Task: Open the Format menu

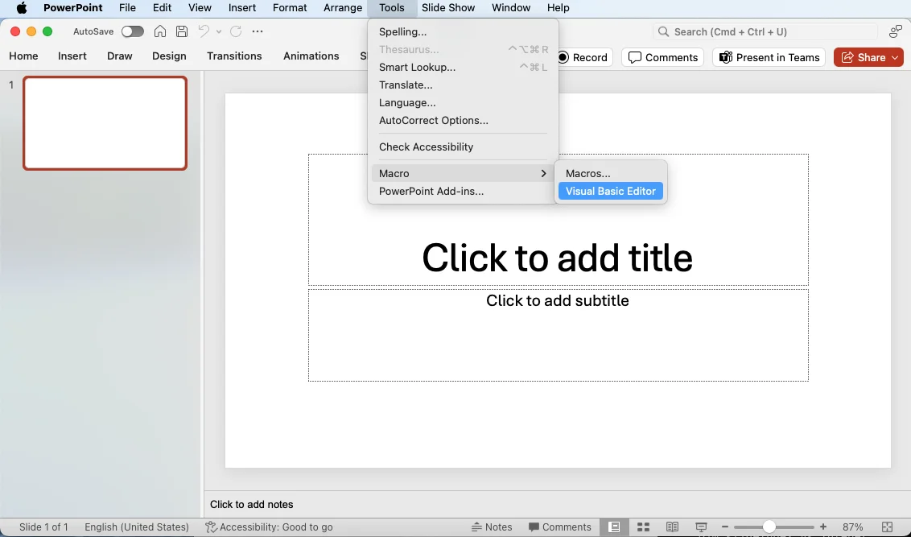Action: (x=290, y=7)
